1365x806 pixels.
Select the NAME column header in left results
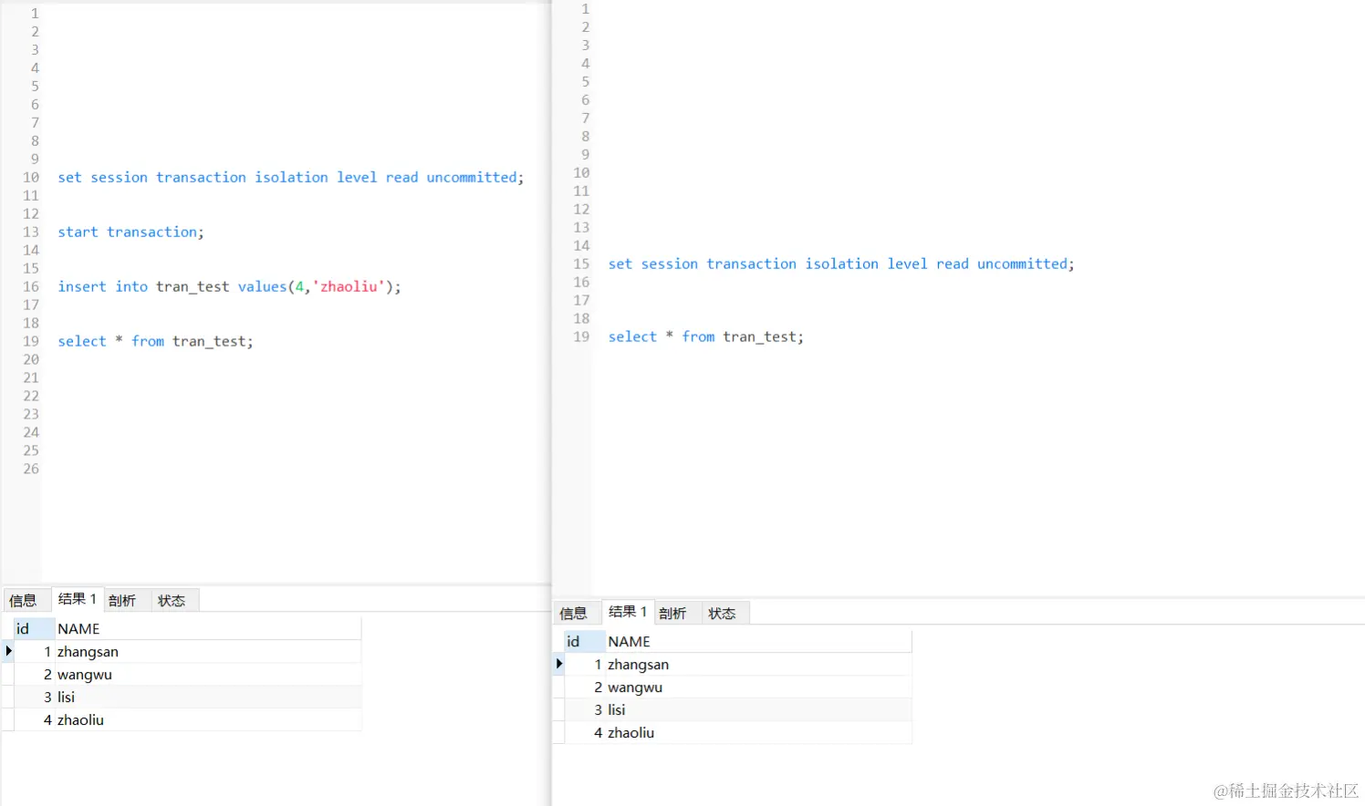click(x=208, y=629)
